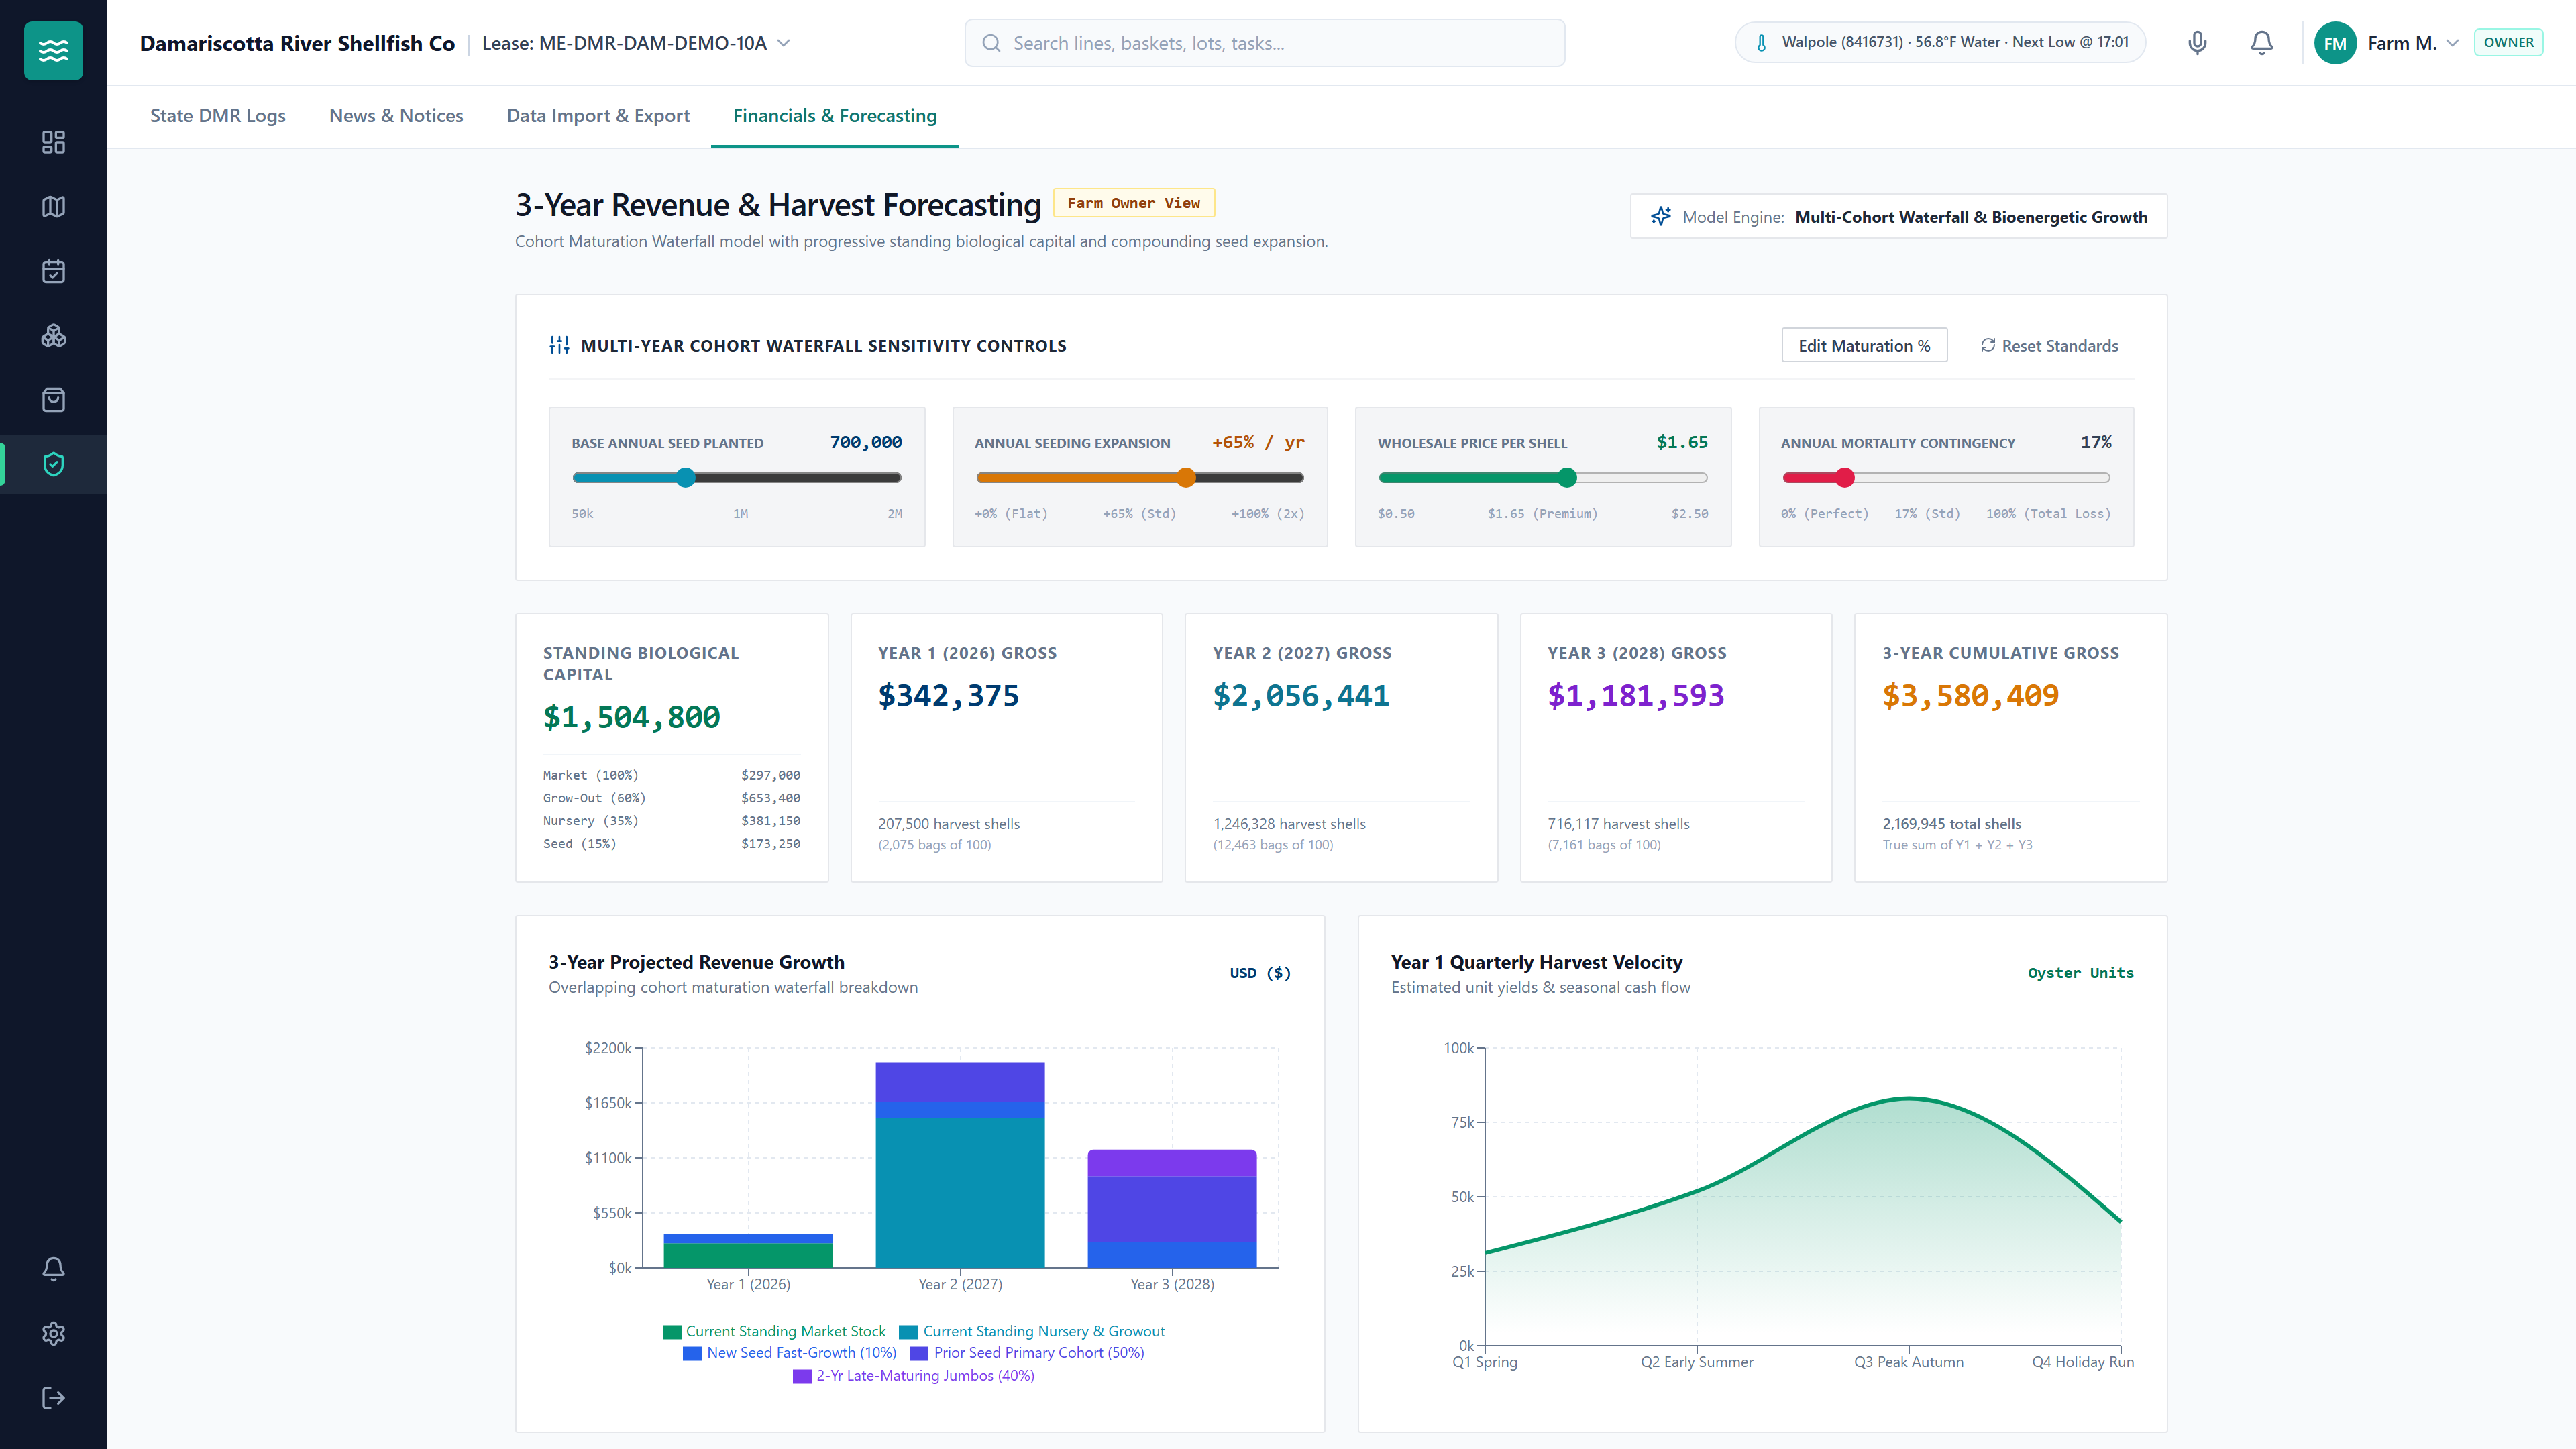Expand the Lease ME-DMR-DAM-DEMO-10A dropdown
Viewport: 2576px width, 1449px height.
tap(636, 43)
